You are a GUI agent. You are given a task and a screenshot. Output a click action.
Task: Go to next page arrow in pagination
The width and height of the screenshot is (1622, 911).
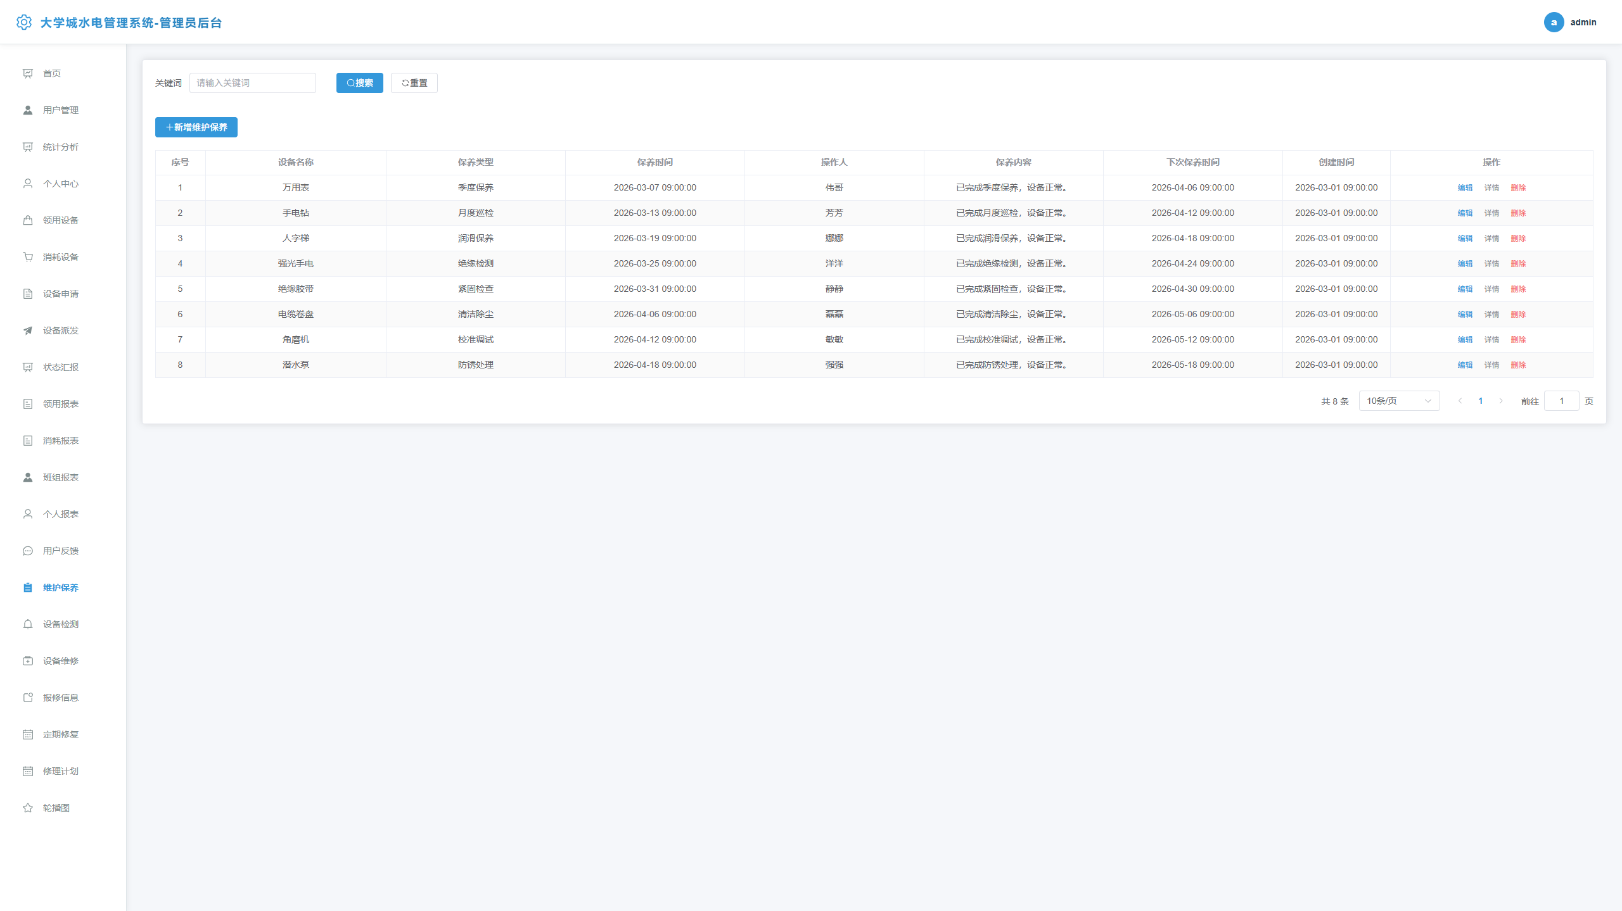(x=1501, y=401)
